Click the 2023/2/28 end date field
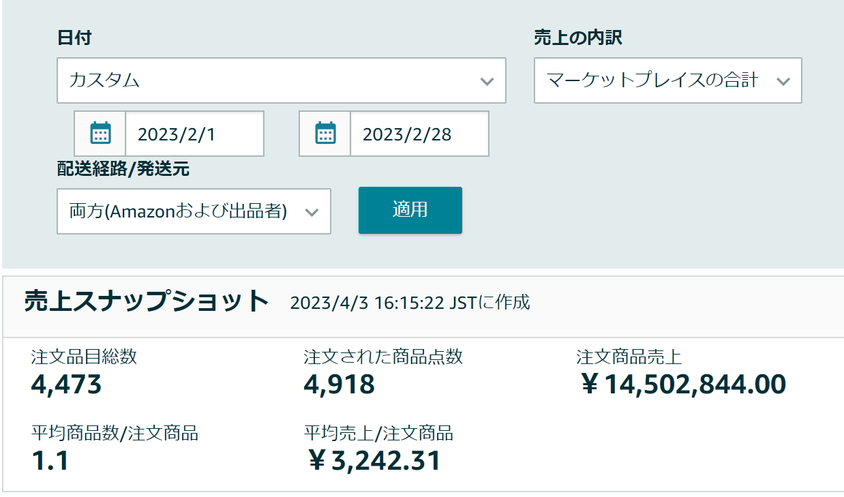Image resolution: width=844 pixels, height=497 pixels. [419, 134]
